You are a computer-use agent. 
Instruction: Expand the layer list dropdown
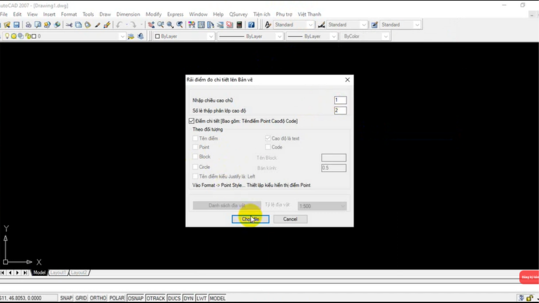[122, 36]
